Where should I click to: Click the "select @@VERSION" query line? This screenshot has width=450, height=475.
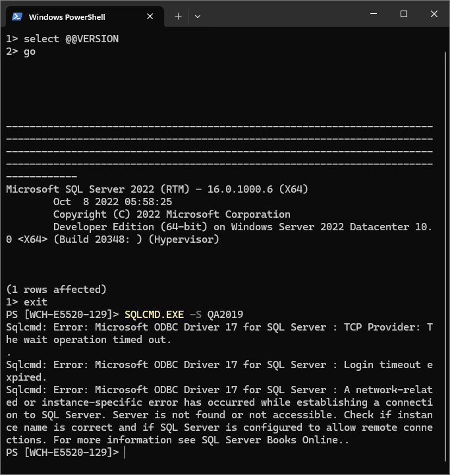coord(71,39)
